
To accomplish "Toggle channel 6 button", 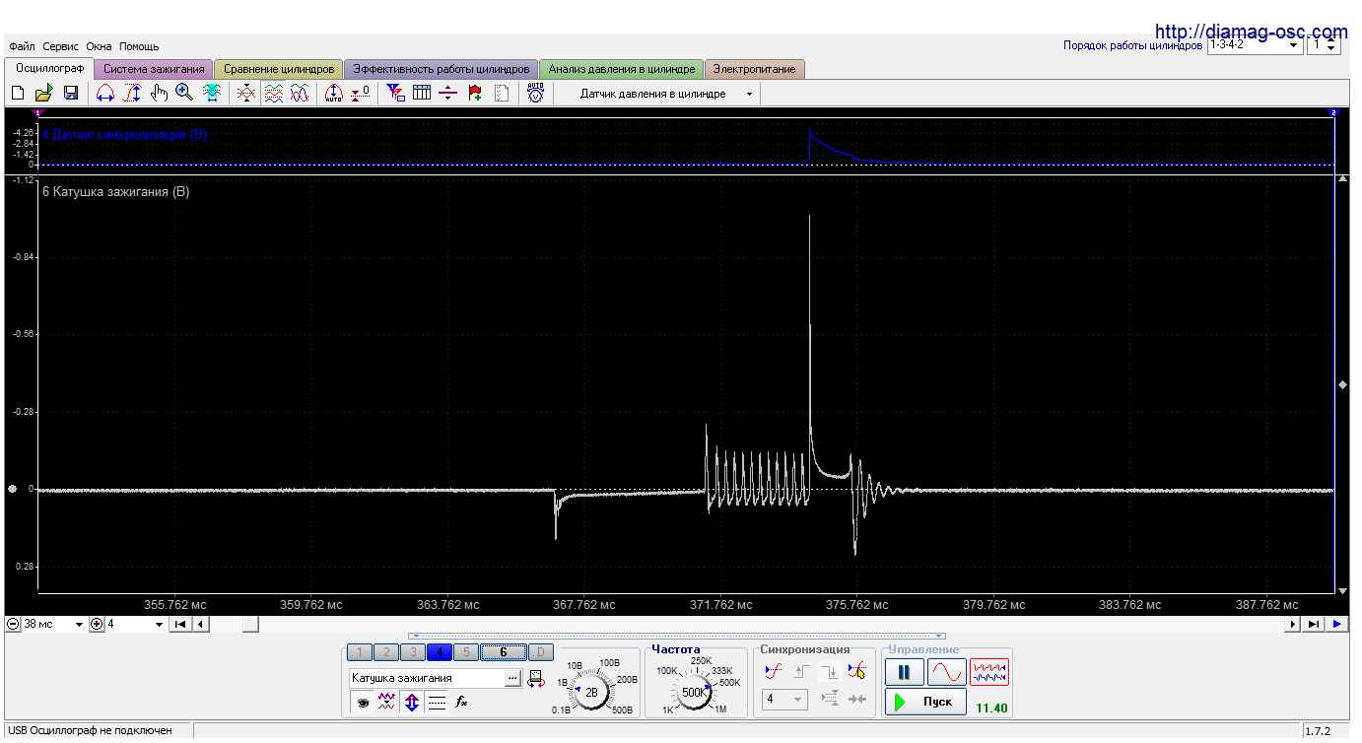I will pos(504,651).
